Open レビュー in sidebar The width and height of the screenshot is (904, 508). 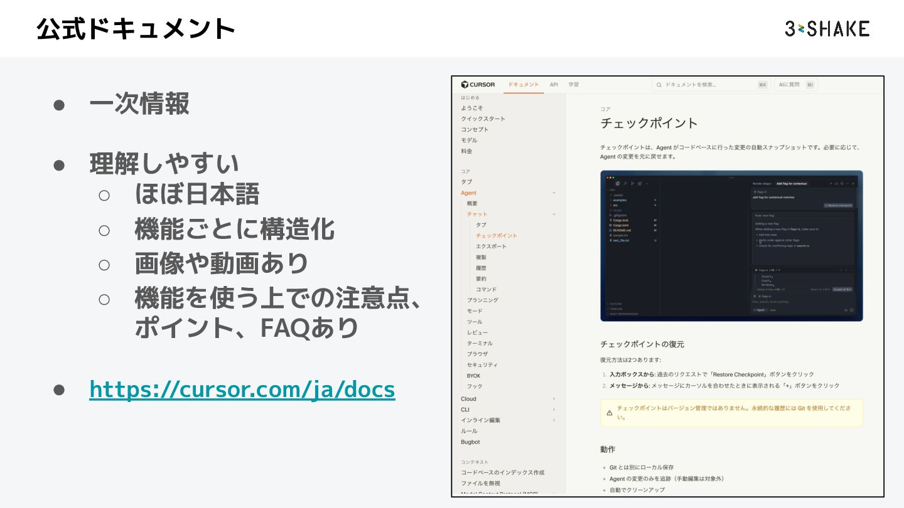(477, 332)
